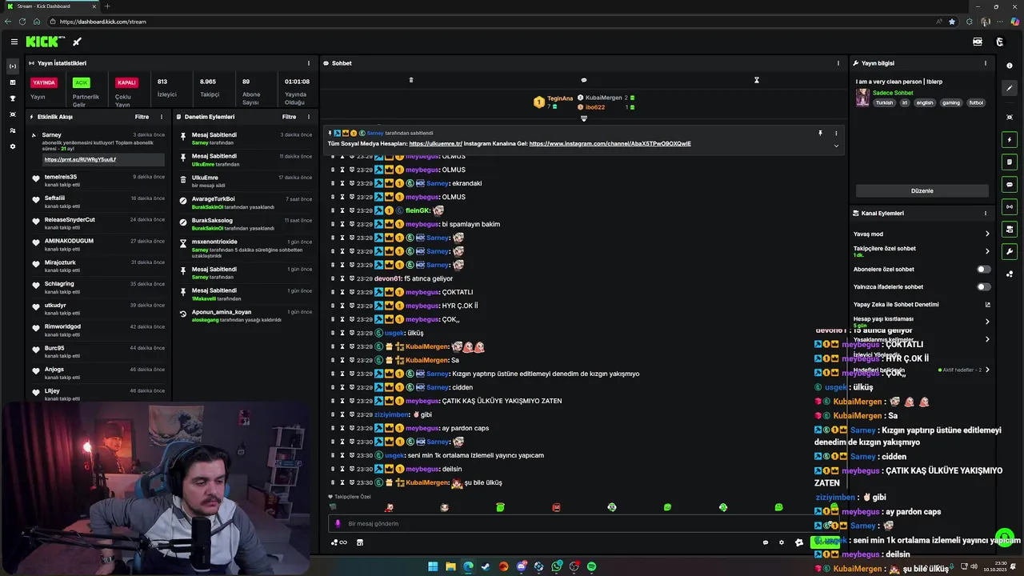Open Sohbet panel options menu
The image size is (1024, 576).
838,63
